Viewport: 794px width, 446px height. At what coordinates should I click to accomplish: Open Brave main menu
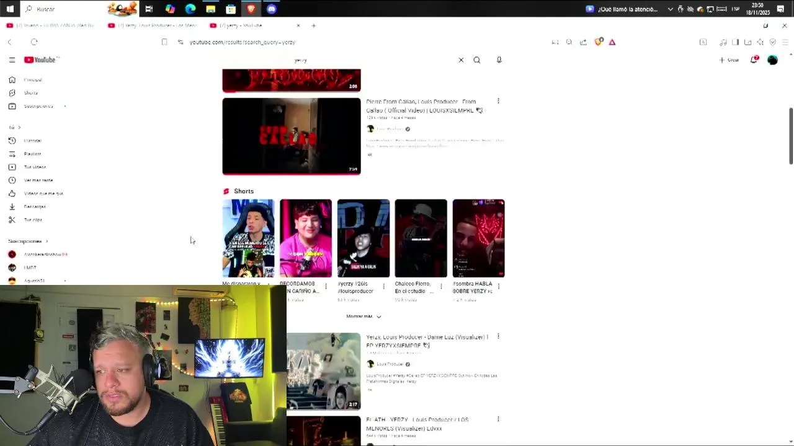coord(785,42)
